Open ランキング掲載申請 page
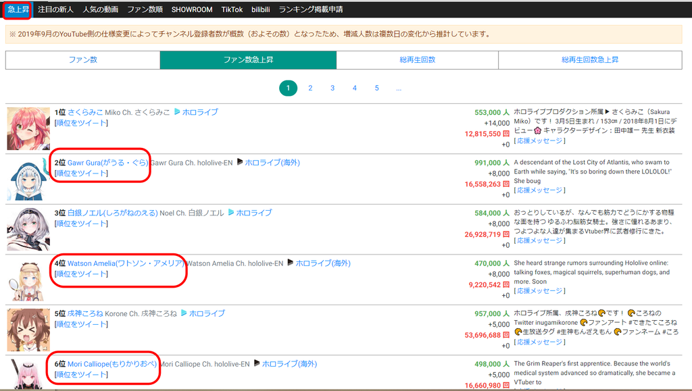The width and height of the screenshot is (692, 391). click(x=311, y=9)
